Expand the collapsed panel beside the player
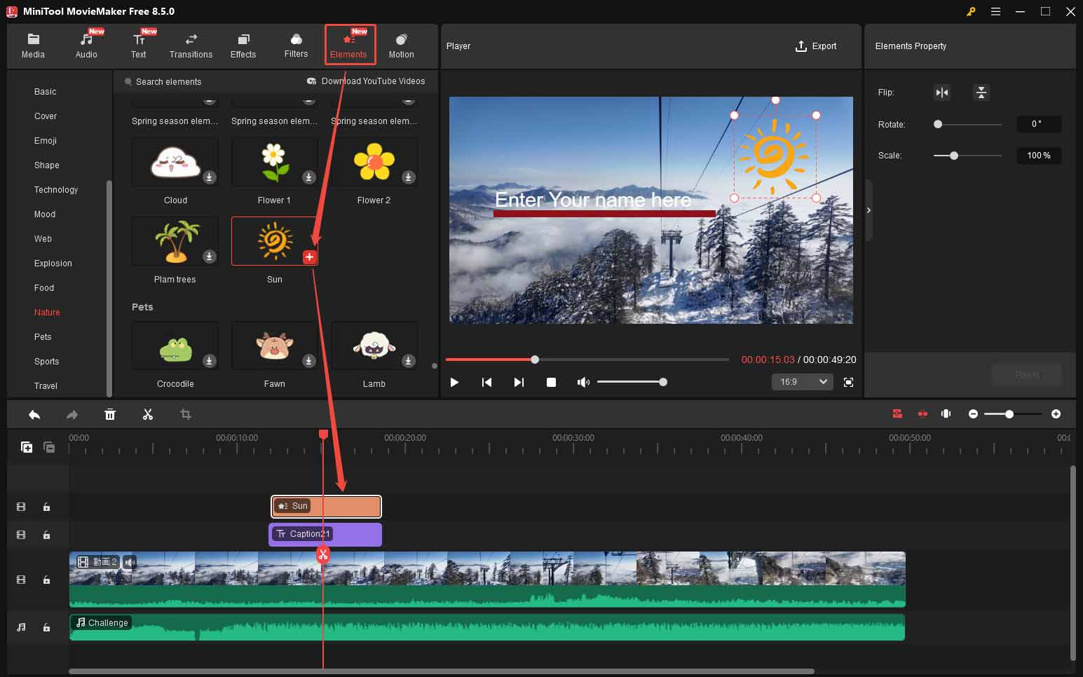1083x677 pixels. [x=869, y=210]
